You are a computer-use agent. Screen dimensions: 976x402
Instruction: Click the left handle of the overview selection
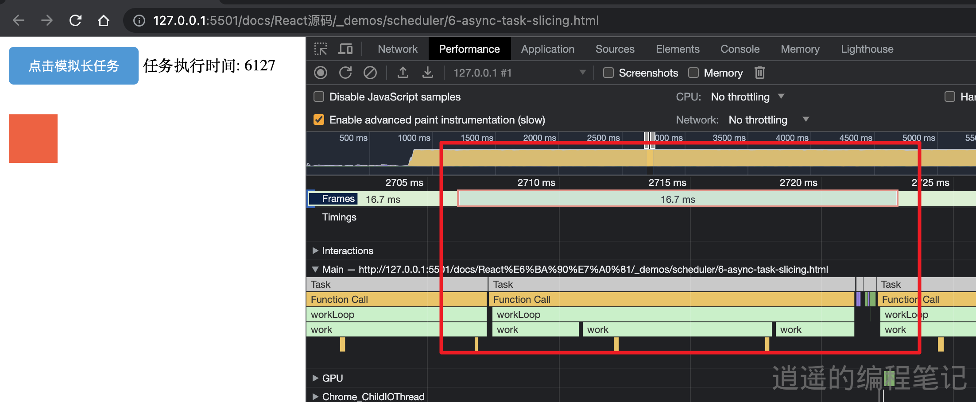click(646, 139)
